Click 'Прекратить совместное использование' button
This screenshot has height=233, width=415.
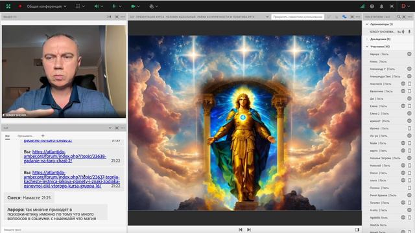click(x=298, y=17)
